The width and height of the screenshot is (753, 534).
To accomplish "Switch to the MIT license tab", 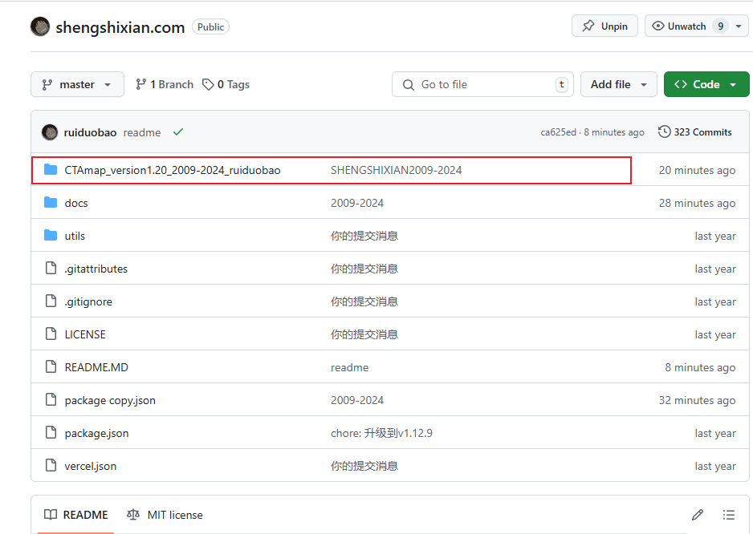I will [x=165, y=515].
